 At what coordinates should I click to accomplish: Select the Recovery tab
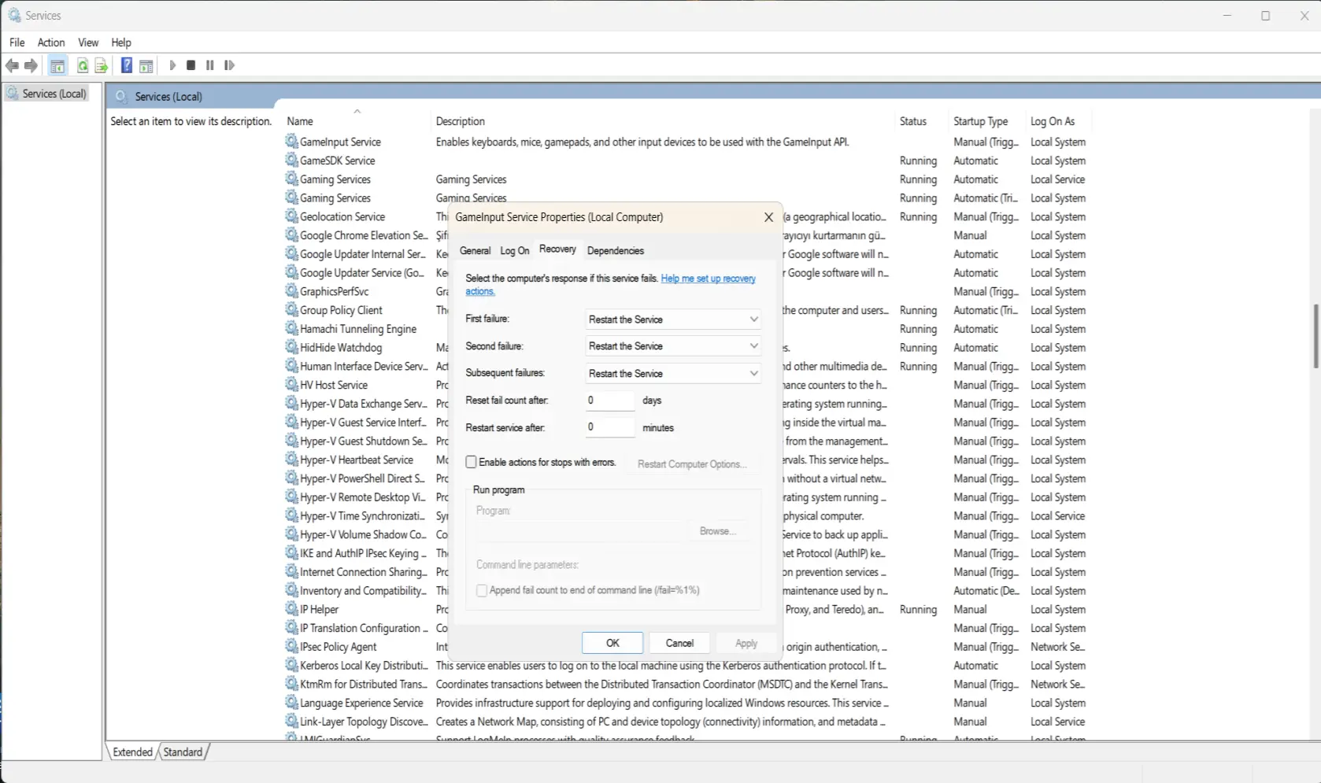[x=557, y=249]
